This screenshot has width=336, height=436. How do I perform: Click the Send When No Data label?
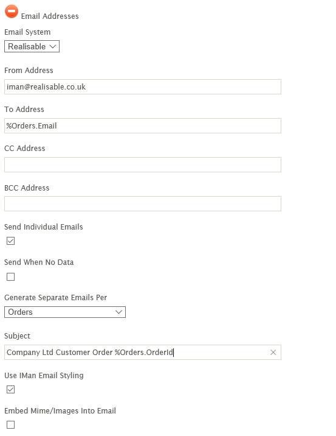[39, 262]
